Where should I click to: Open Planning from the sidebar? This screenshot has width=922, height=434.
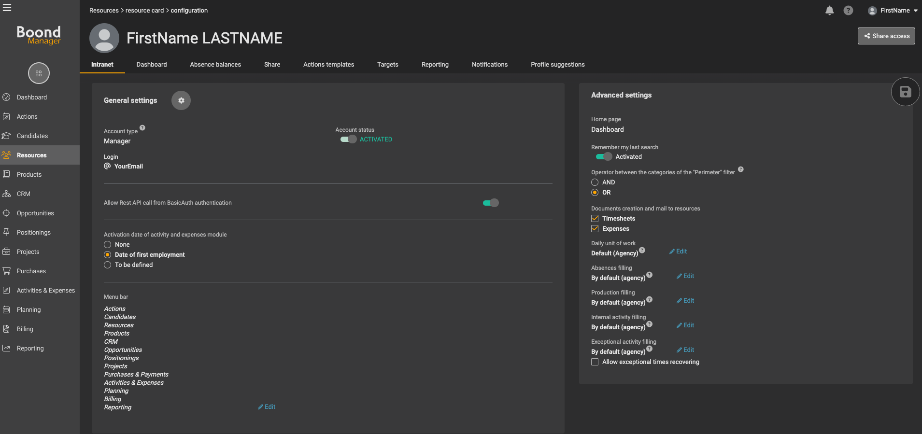tap(28, 310)
